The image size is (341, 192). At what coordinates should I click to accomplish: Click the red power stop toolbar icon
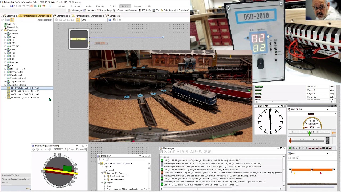click(32, 6)
